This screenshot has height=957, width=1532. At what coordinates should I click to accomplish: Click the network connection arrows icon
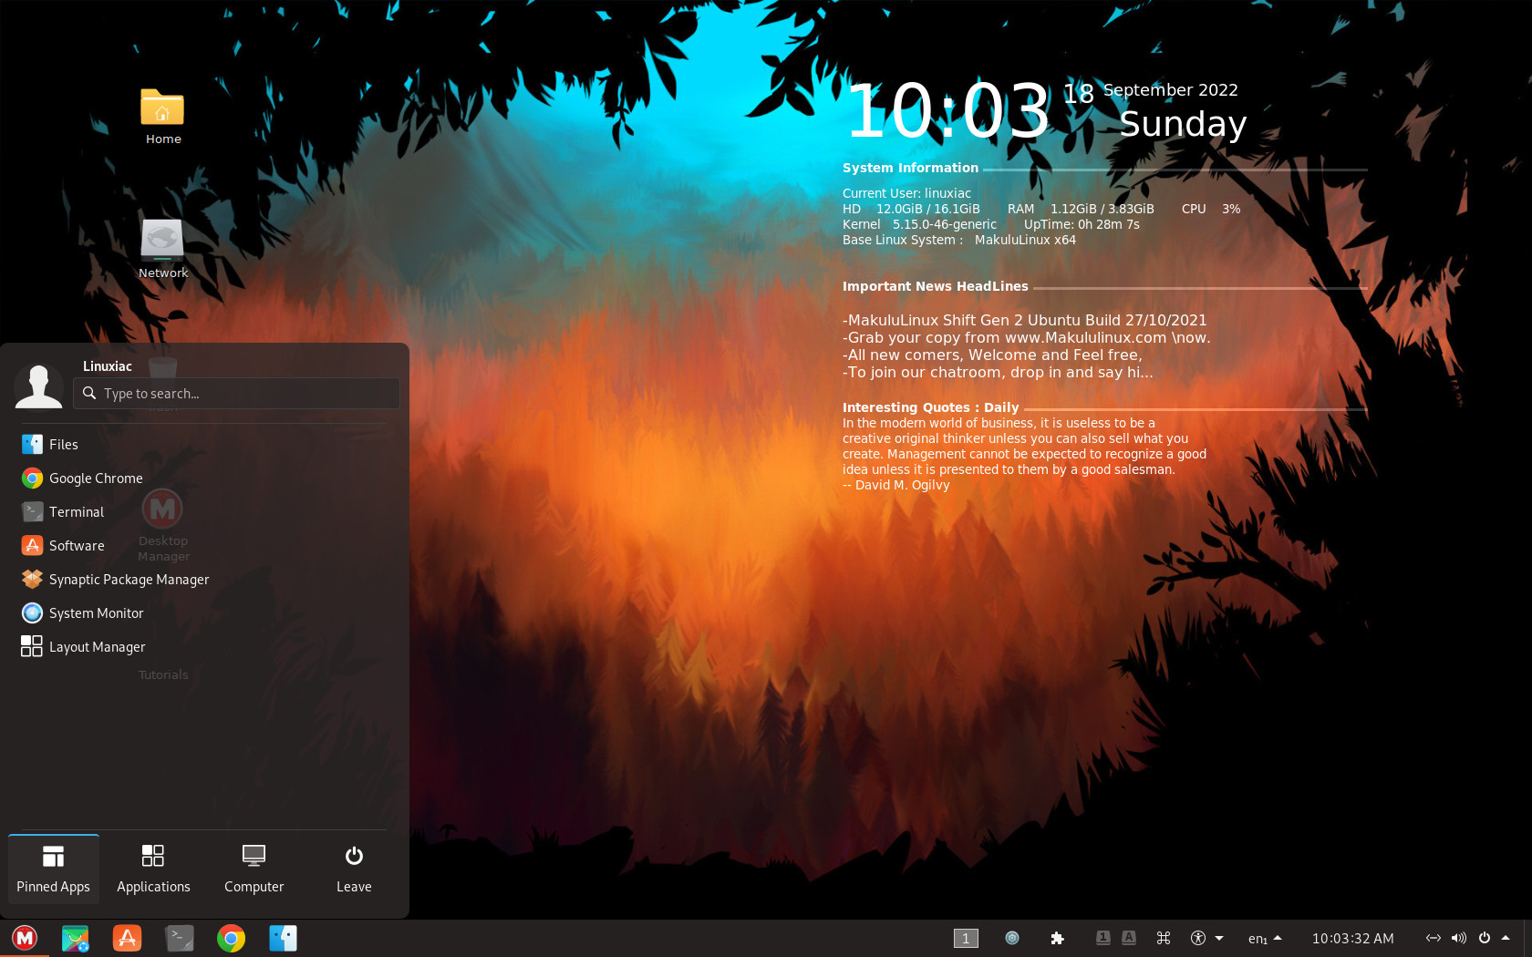click(1434, 938)
